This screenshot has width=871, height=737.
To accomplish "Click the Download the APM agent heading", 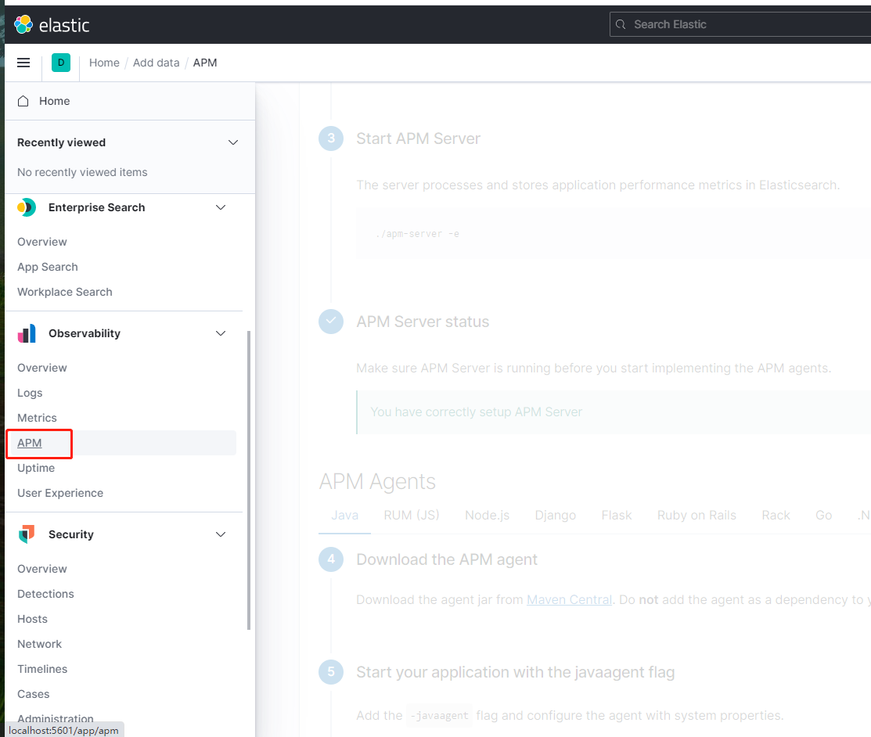I will (x=447, y=560).
